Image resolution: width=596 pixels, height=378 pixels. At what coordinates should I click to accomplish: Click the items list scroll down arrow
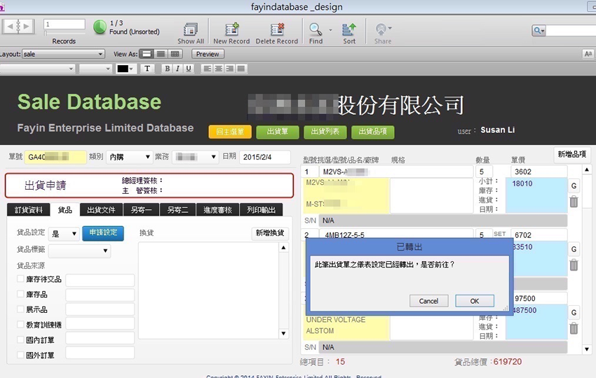point(586,349)
